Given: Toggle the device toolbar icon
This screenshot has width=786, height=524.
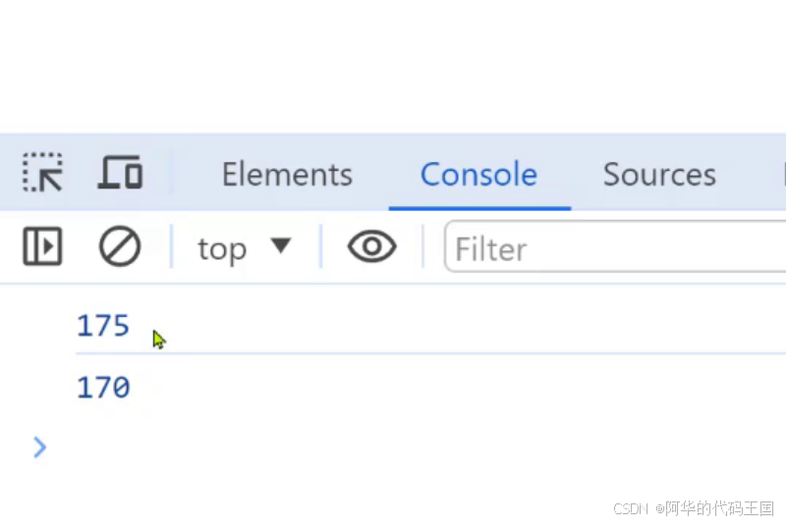Looking at the screenshot, I should (120, 174).
